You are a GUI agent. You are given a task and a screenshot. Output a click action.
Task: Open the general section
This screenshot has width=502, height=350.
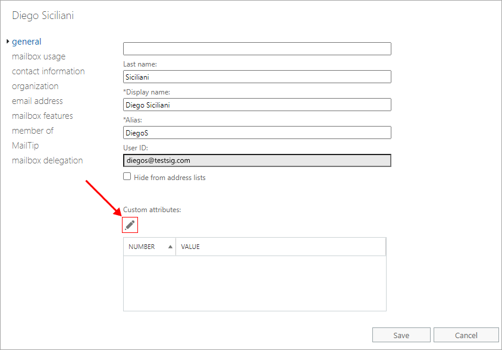27,42
